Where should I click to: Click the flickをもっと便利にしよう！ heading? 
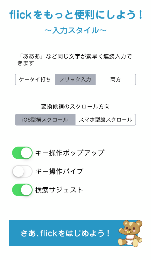[x=76, y=14]
